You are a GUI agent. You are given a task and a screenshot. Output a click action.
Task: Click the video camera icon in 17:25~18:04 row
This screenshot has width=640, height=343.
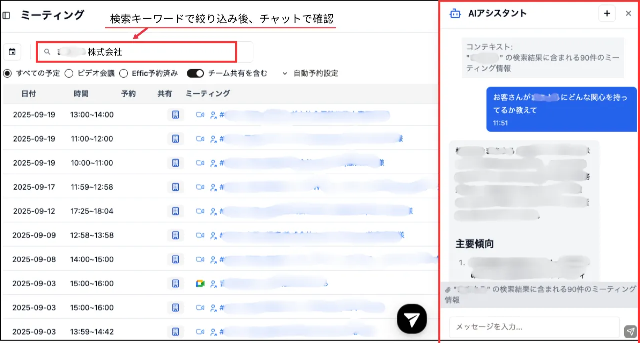[x=200, y=211]
